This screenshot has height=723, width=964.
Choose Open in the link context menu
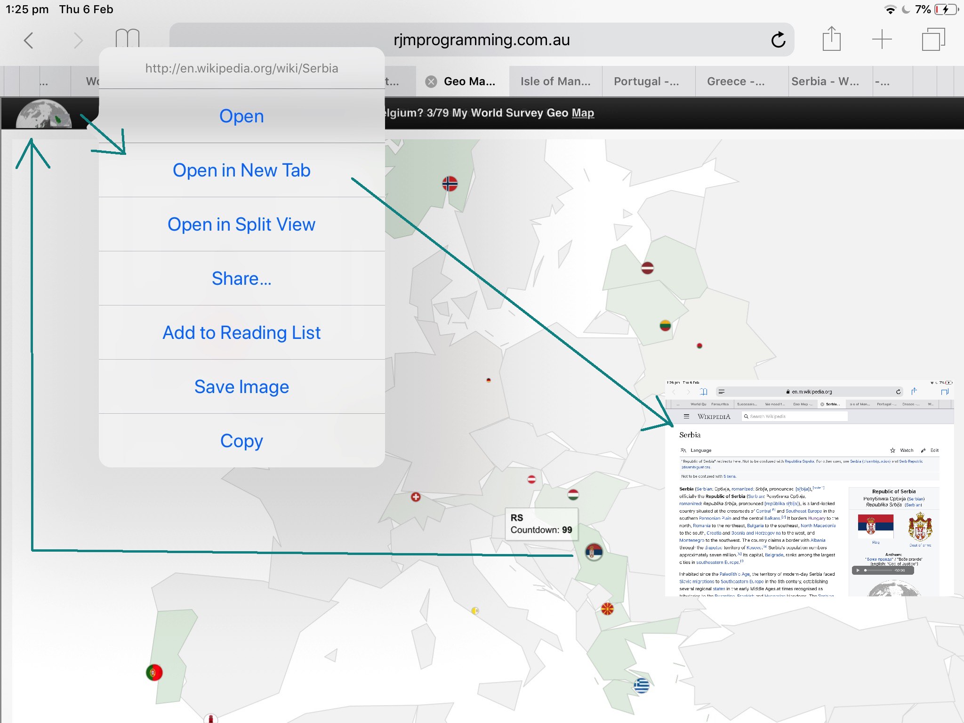coord(241,116)
